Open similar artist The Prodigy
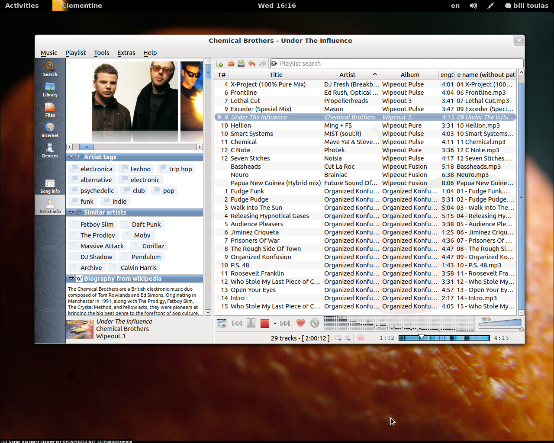Image resolution: width=554 pixels, height=443 pixels. pyautogui.click(x=93, y=235)
